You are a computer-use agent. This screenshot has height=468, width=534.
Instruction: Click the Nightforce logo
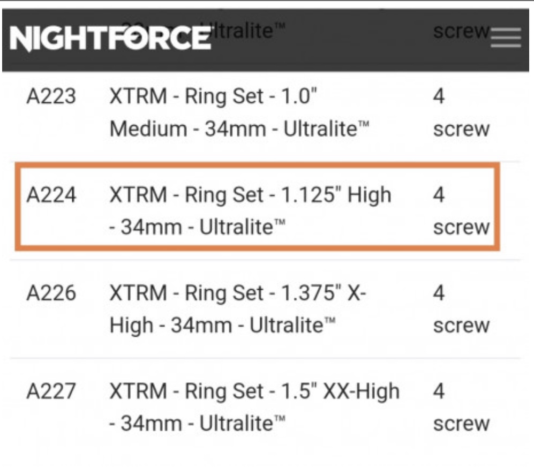110,38
